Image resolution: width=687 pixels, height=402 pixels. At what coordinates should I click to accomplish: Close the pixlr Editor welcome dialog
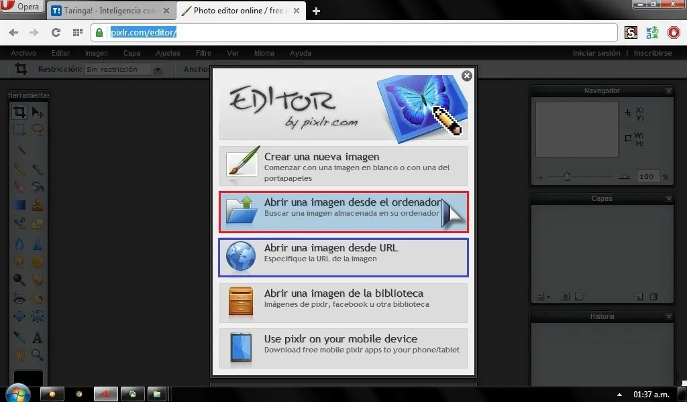coord(467,76)
